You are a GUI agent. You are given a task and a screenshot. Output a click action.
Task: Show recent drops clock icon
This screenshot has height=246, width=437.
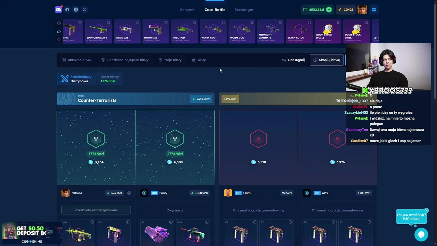tap(59, 23)
